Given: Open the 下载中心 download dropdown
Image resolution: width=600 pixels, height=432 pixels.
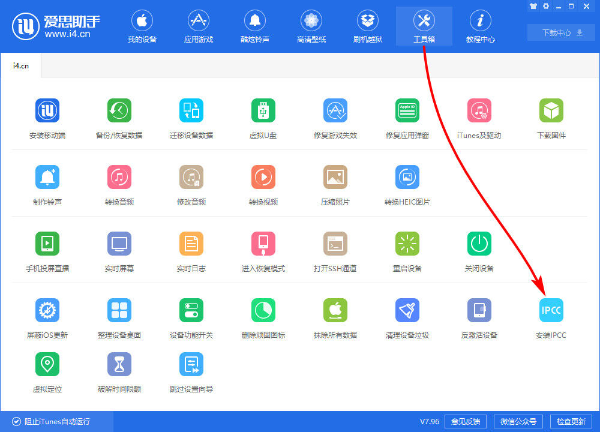Looking at the screenshot, I should tap(560, 32).
